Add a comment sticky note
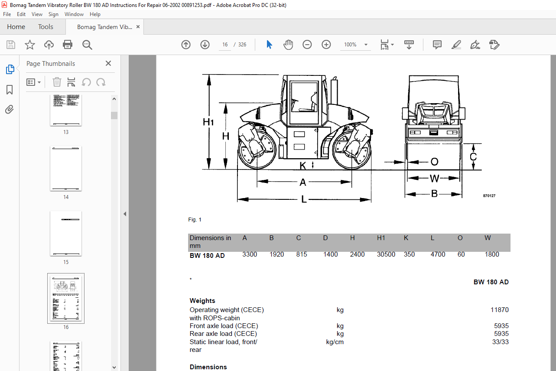This screenshot has width=556, height=371. [437, 45]
